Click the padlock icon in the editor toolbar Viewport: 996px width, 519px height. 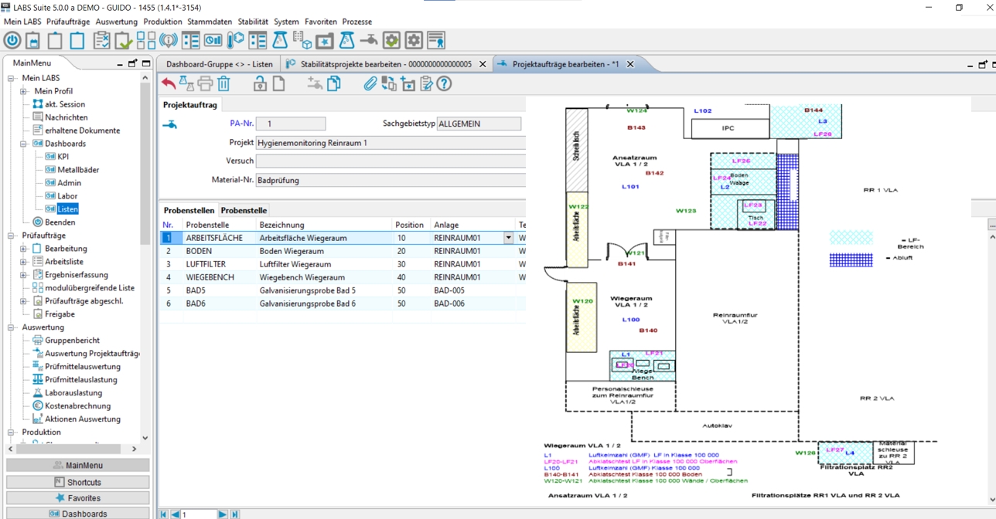click(x=260, y=83)
